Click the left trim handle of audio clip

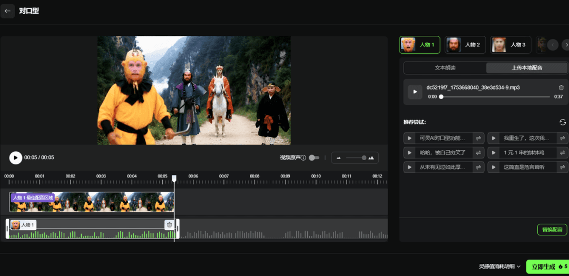tap(7, 229)
